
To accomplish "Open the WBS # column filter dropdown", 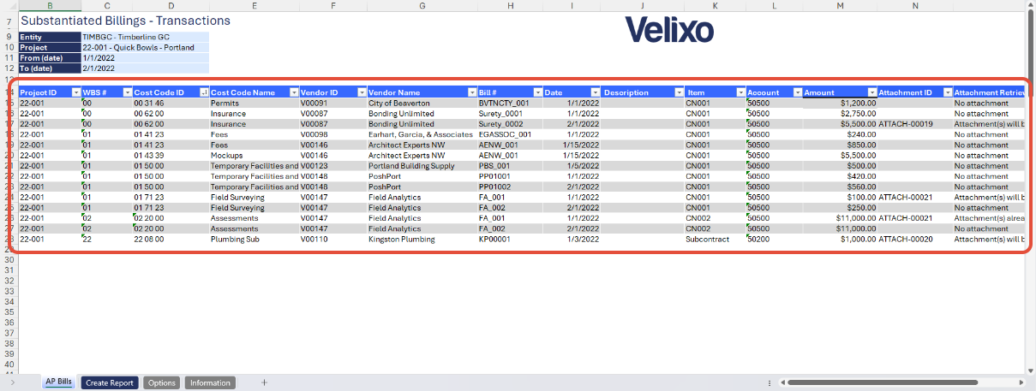I will (128, 92).
